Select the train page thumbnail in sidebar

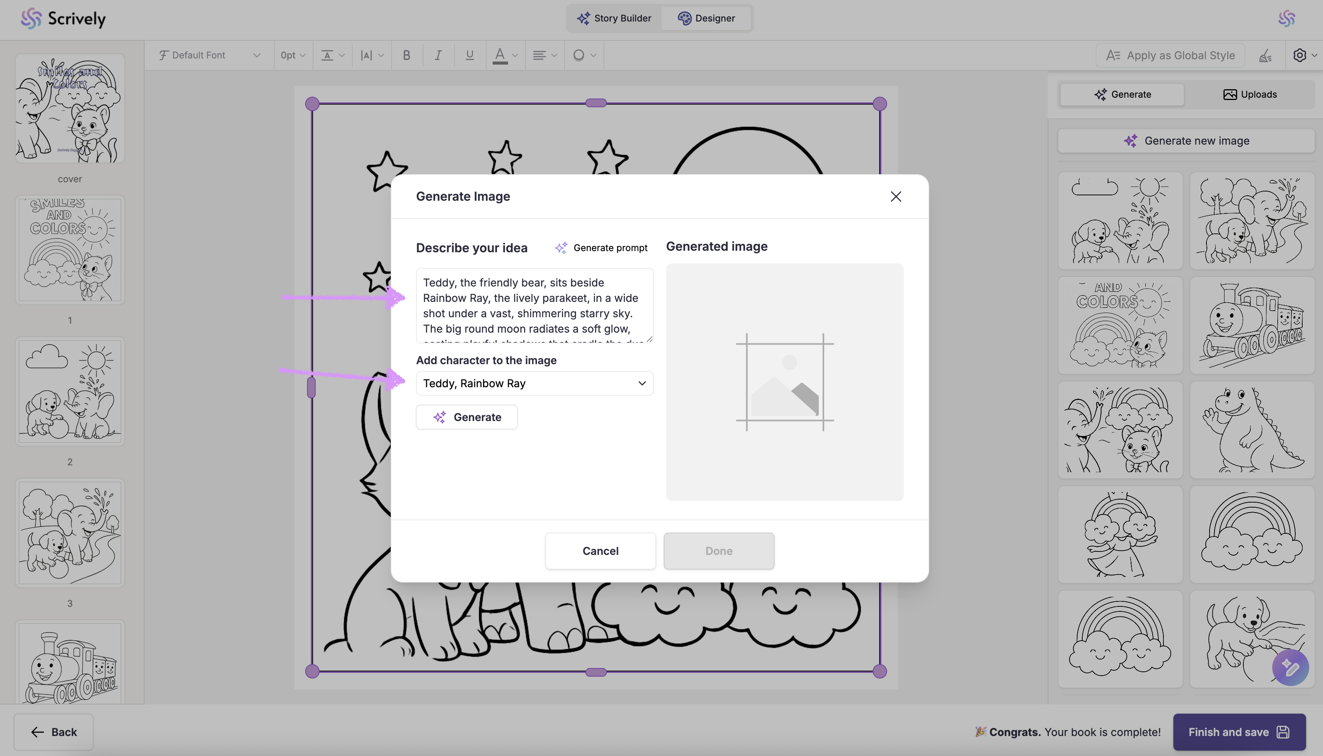tap(70, 663)
